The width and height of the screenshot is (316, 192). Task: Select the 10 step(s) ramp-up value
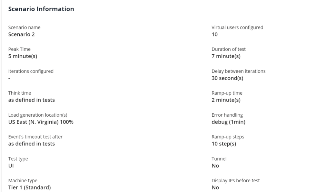224,144
